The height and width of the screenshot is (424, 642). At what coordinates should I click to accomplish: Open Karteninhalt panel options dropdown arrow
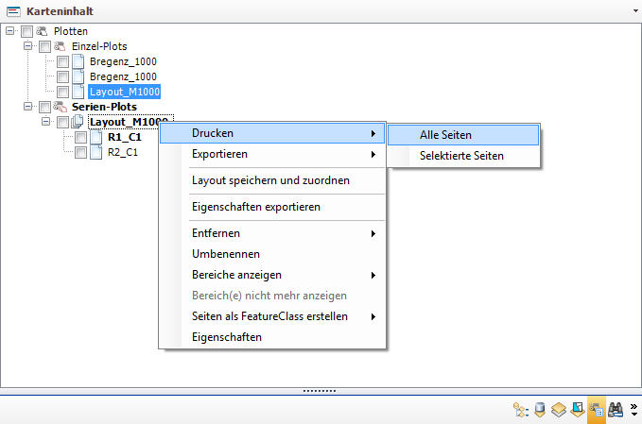click(x=636, y=11)
